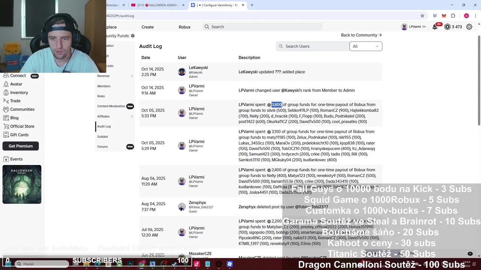Screen dimensions: 481x270
Task: Open the Roblox settings gear
Action: pos(469,27)
